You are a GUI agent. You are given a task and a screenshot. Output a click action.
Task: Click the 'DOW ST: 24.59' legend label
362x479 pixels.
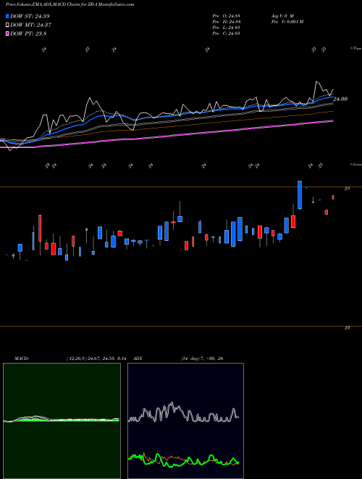click(x=30, y=16)
